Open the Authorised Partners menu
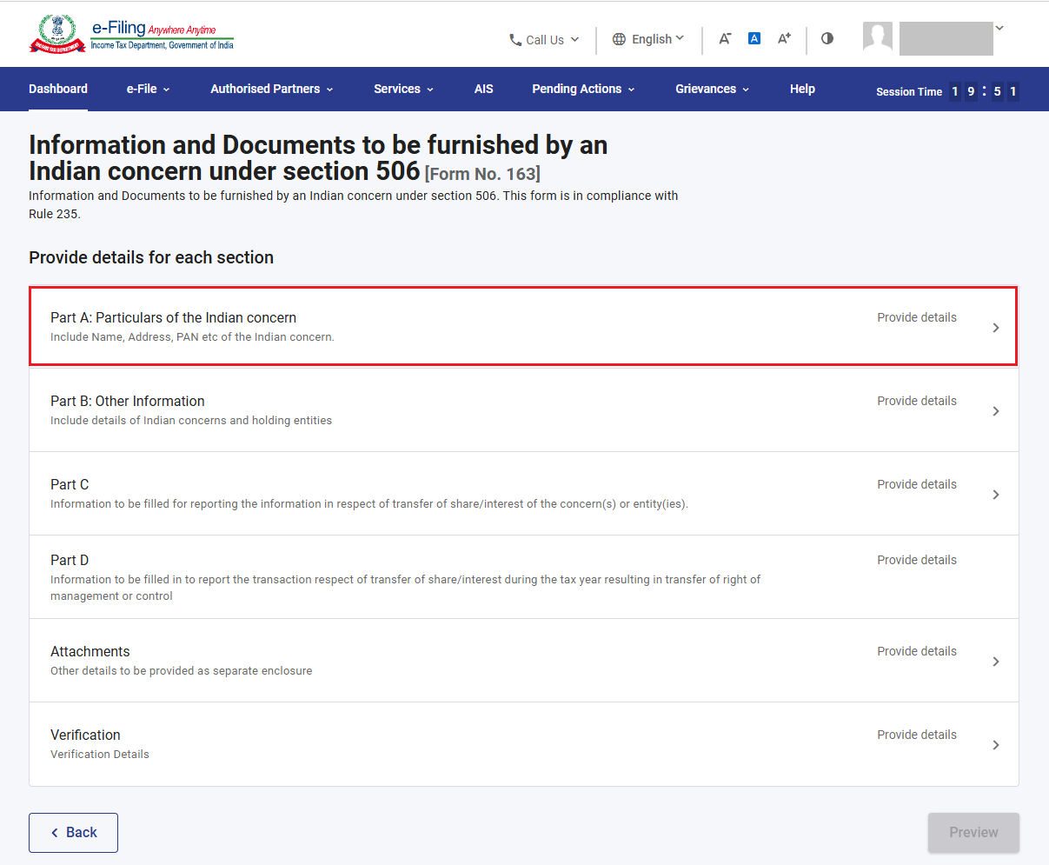 pyautogui.click(x=272, y=89)
